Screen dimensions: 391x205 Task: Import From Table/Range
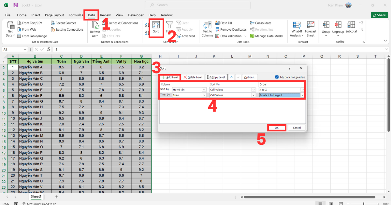pos(32,36)
